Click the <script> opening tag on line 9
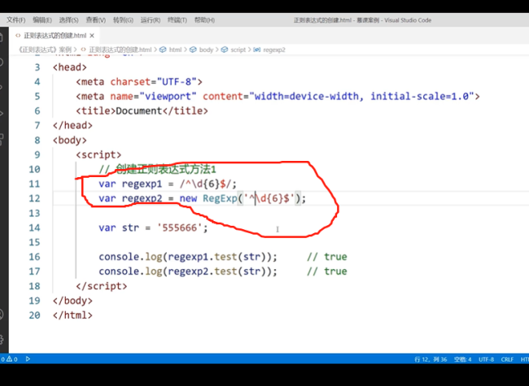This screenshot has height=386, width=529. pyautogui.click(x=98, y=154)
